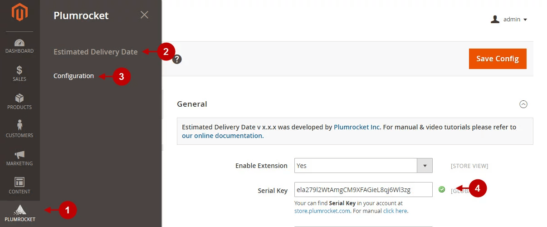Open the Plumrocket Inc link
Screen dimensions: 547x227
tap(357, 127)
